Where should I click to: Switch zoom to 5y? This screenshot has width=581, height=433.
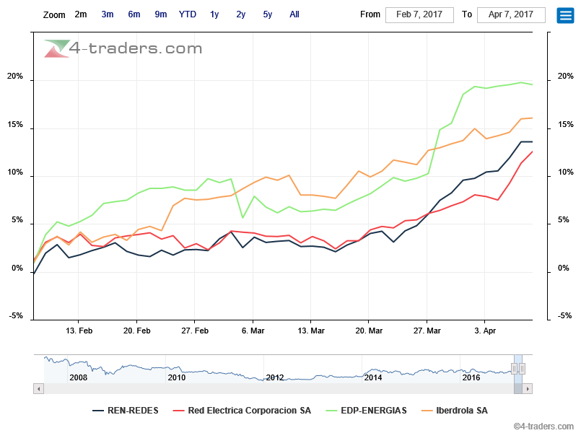268,14
